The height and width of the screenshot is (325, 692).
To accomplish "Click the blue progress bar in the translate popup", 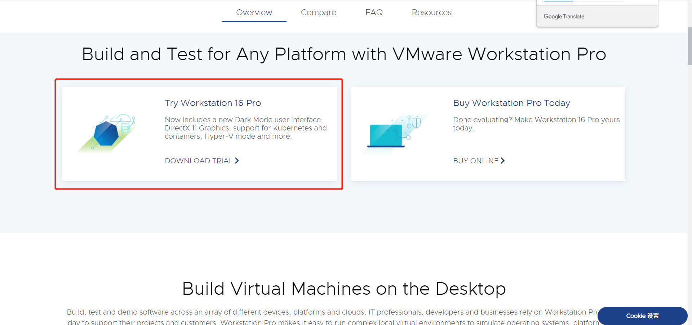I will pos(558,1).
